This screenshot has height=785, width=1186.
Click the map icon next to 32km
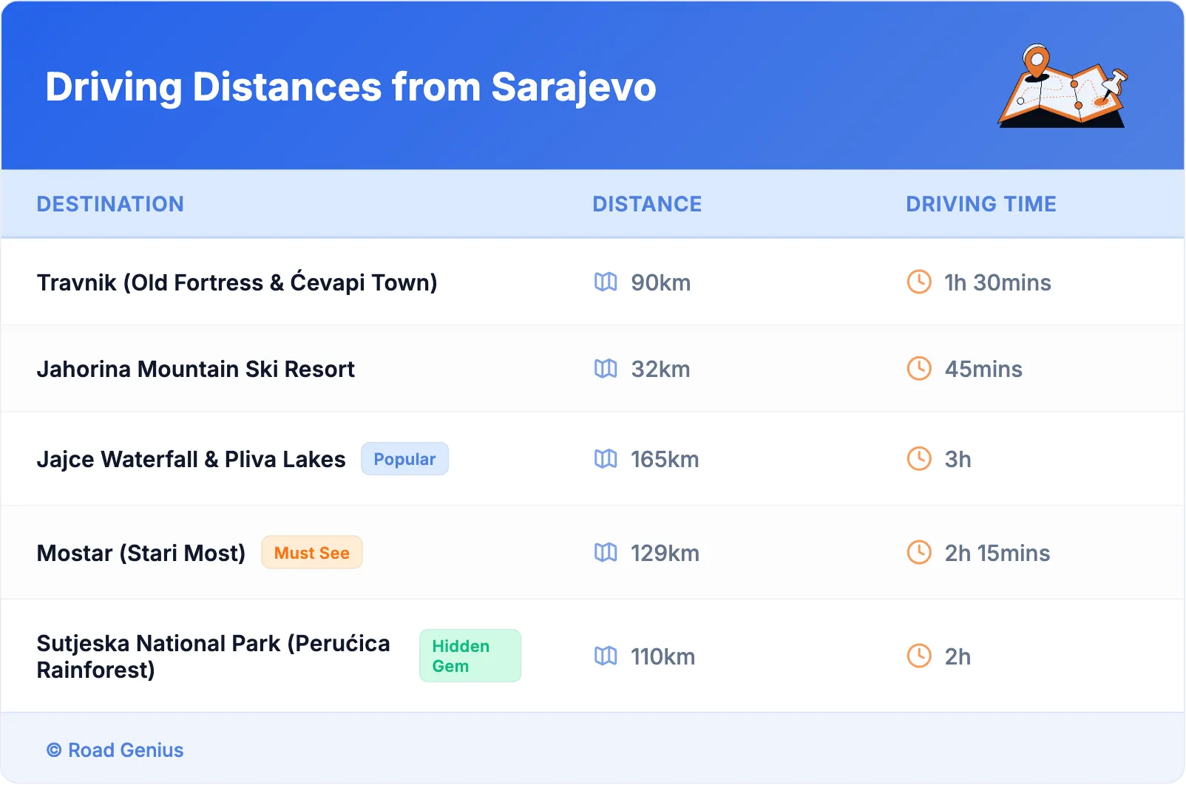[x=606, y=368]
